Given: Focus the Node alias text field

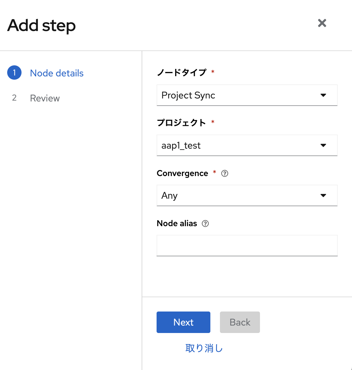Looking at the screenshot, I should coord(247,246).
